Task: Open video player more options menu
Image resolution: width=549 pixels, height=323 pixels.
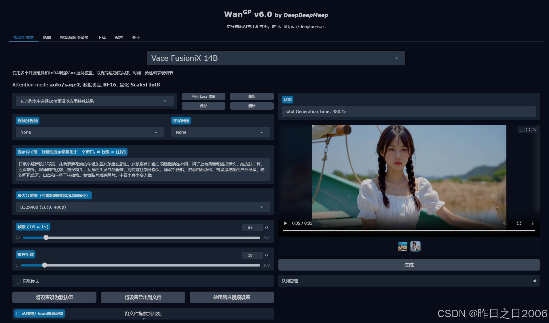Action: coord(533,223)
